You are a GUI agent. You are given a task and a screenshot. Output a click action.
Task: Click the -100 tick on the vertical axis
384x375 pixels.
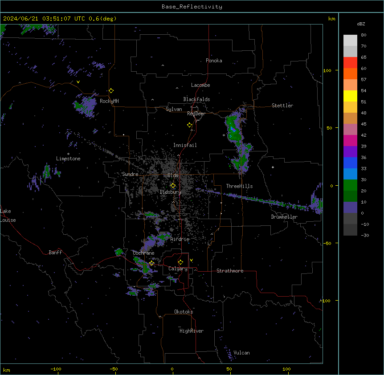tap(326, 301)
